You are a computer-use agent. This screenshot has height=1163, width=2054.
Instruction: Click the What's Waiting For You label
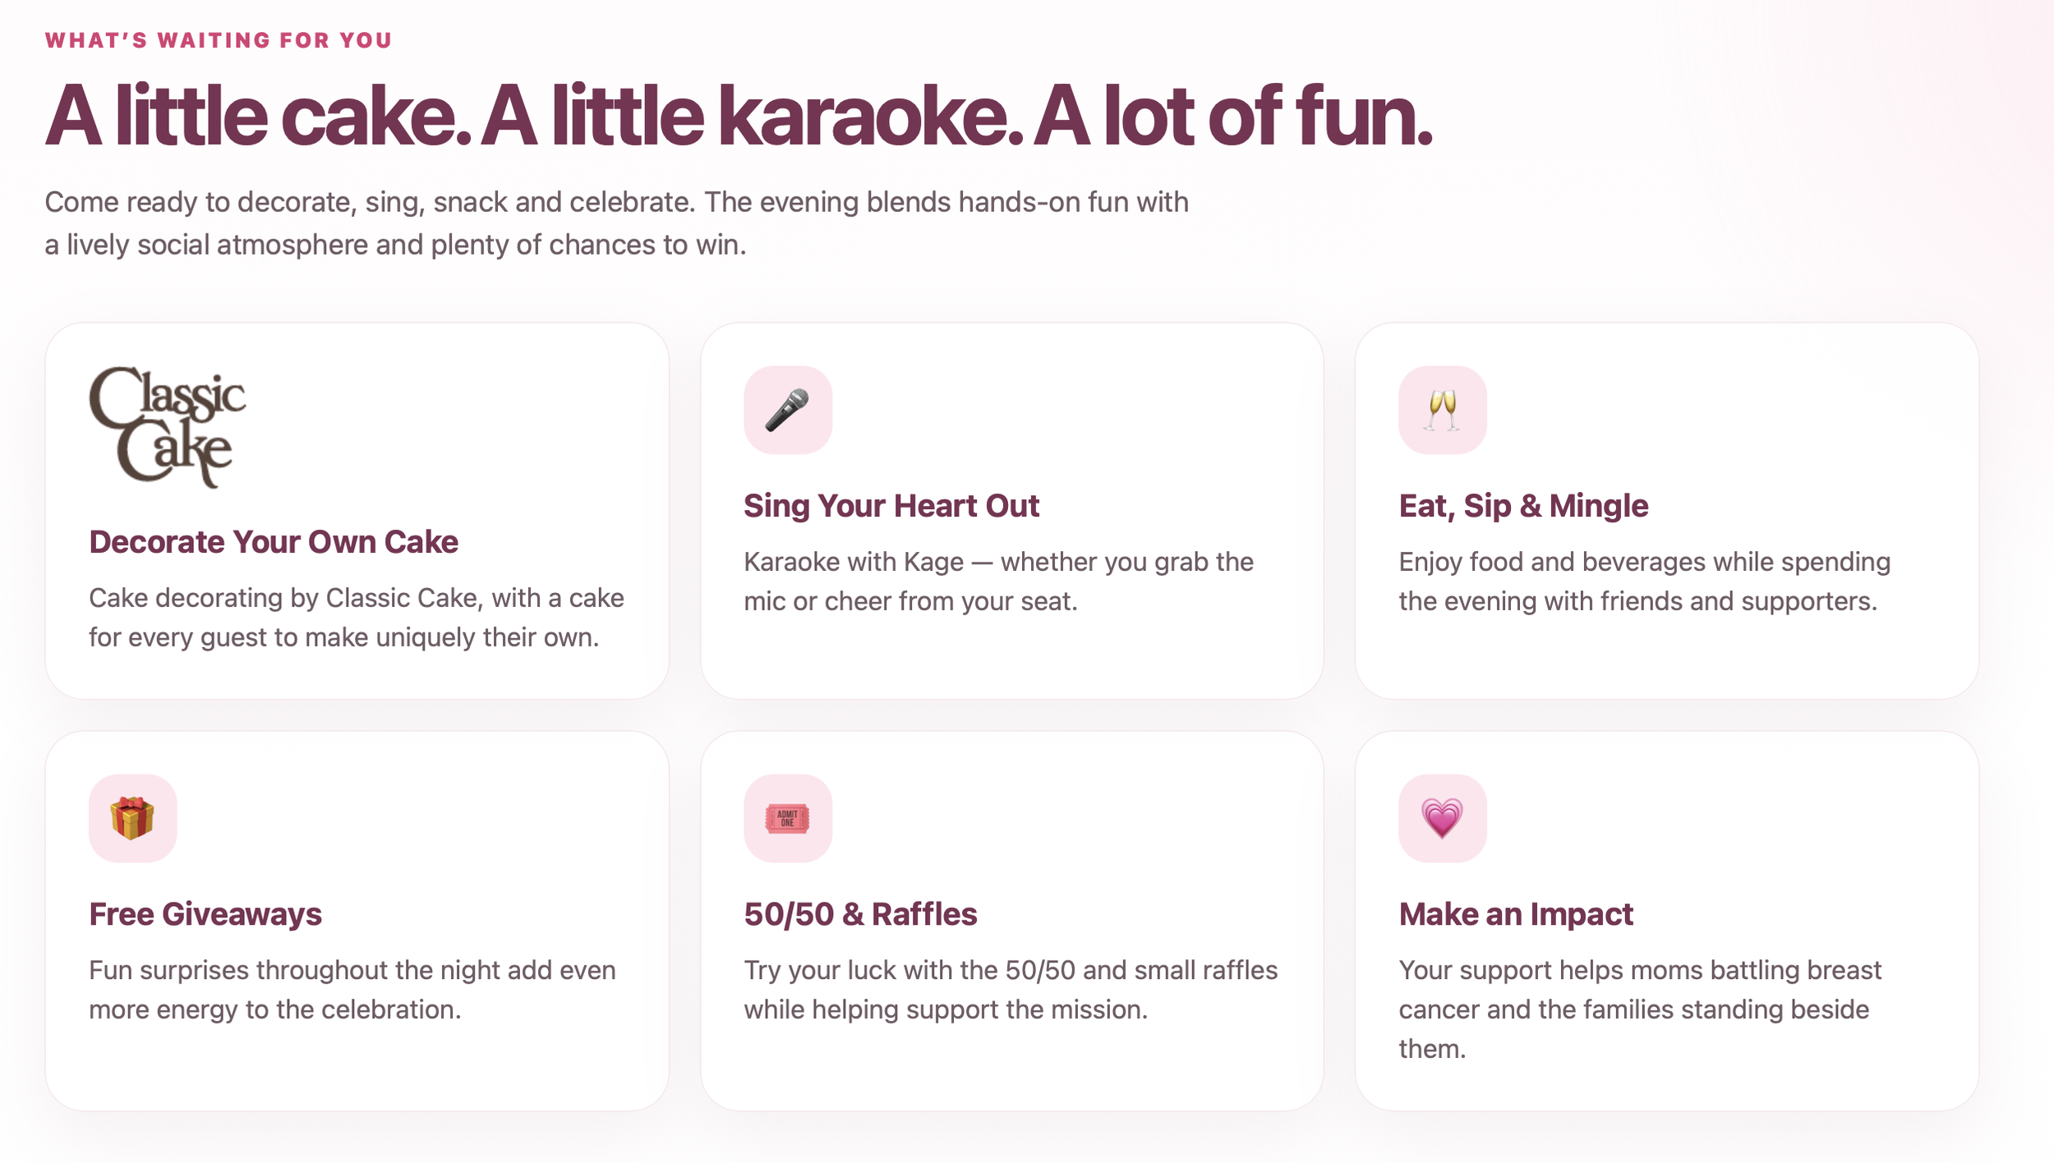tap(219, 40)
